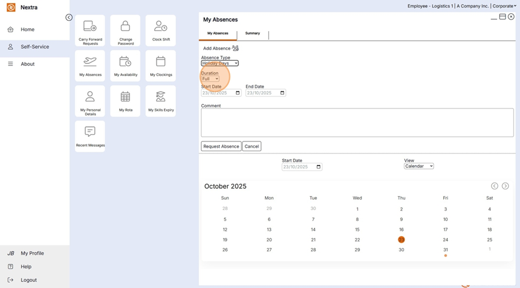Switch to the Summary tab
Screen dimensions: 520x288
(x=252, y=33)
